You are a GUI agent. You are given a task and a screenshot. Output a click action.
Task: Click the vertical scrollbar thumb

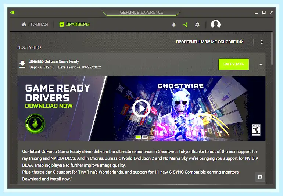coord(272,48)
